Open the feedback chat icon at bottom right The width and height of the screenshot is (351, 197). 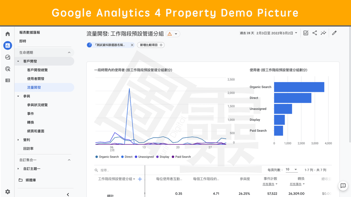pos(343,186)
